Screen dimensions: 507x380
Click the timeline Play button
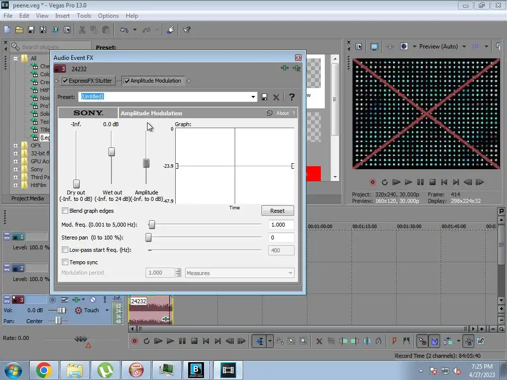[170, 341]
